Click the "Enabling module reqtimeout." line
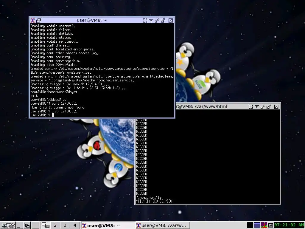305x229 pixels. (55, 41)
